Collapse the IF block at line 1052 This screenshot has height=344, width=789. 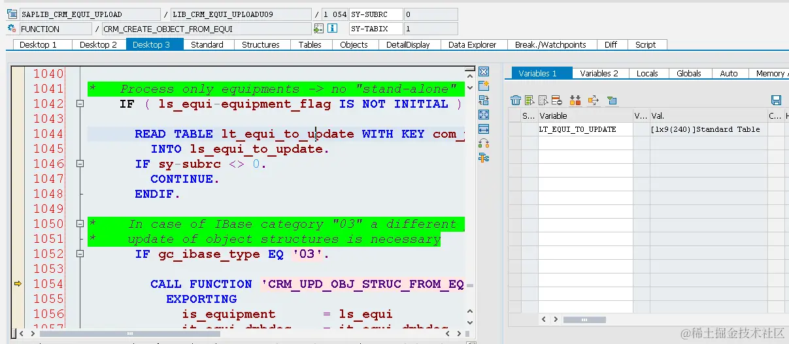click(80, 254)
